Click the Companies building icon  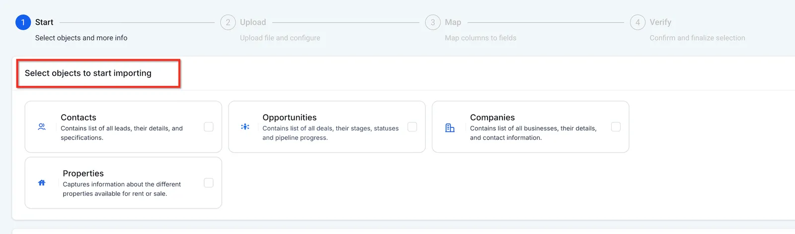[450, 128]
